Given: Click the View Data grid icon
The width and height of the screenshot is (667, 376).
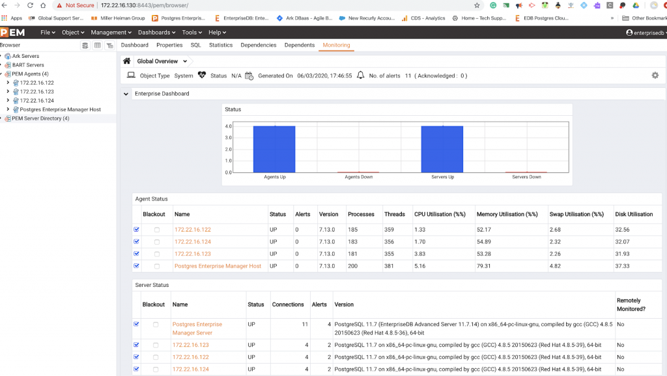Looking at the screenshot, I should tap(96, 46).
